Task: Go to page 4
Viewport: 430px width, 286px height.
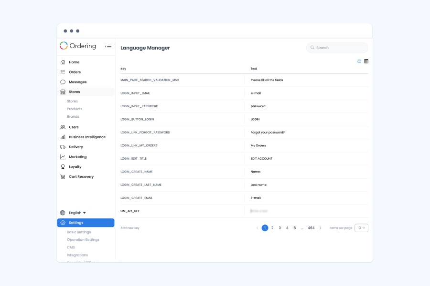Action: [x=287, y=228]
